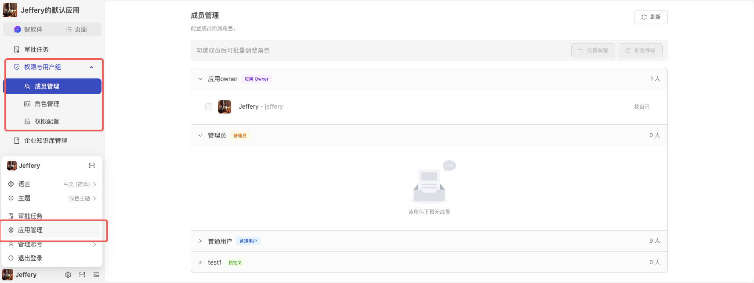
Task: Click the green 自定义 tag
Action: click(x=235, y=263)
